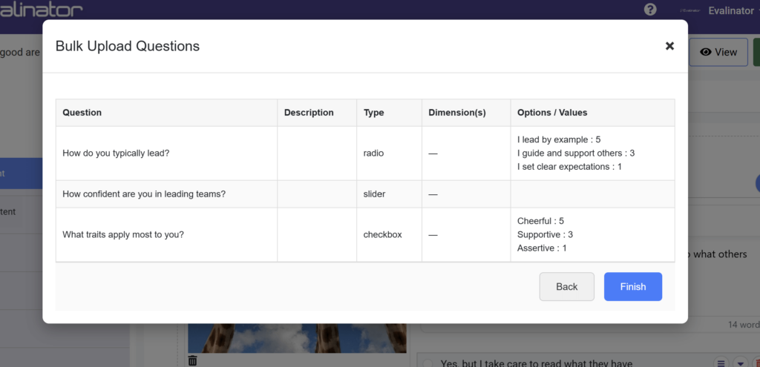Click 'Supportive : 3' option
This screenshot has width=760, height=367.
coord(545,235)
